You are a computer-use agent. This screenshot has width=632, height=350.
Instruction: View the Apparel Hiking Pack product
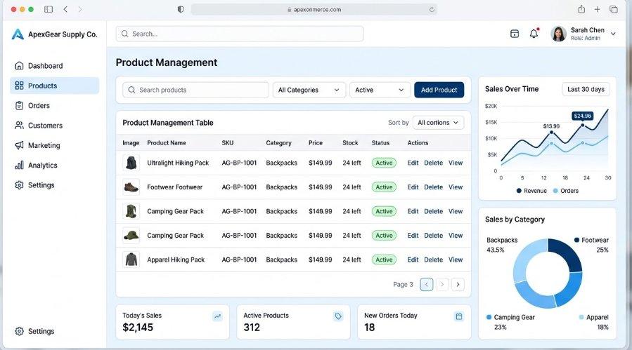(x=456, y=260)
